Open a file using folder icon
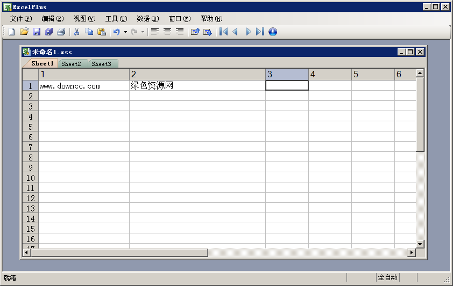This screenshot has width=453, height=286. 24,32
